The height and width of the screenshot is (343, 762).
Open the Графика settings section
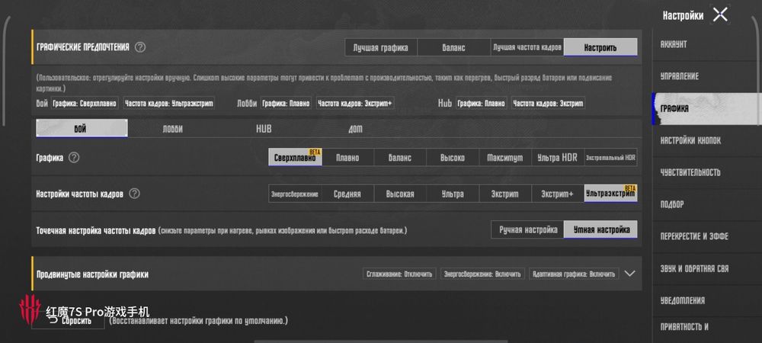click(x=706, y=108)
